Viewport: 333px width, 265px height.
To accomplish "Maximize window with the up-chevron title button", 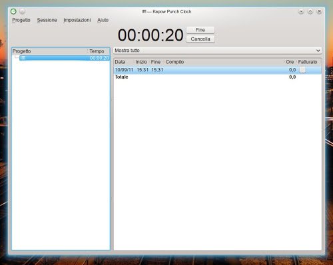I will click(310, 11).
